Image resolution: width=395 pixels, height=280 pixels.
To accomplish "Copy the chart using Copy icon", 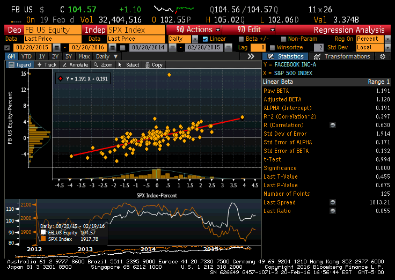I will coord(148,65).
